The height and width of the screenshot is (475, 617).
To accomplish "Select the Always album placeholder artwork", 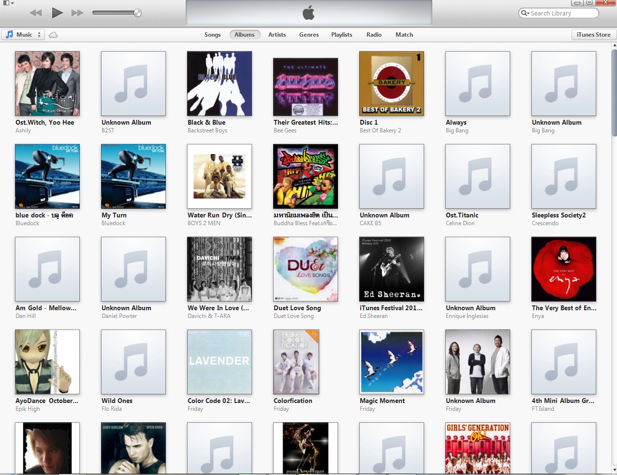I will point(478,84).
